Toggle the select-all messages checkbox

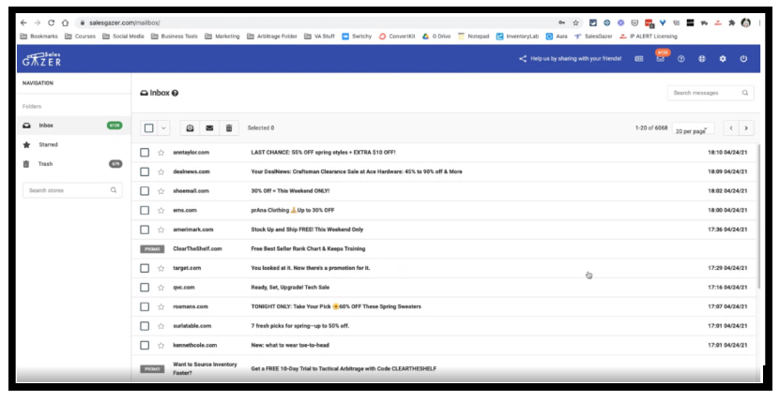tap(149, 127)
